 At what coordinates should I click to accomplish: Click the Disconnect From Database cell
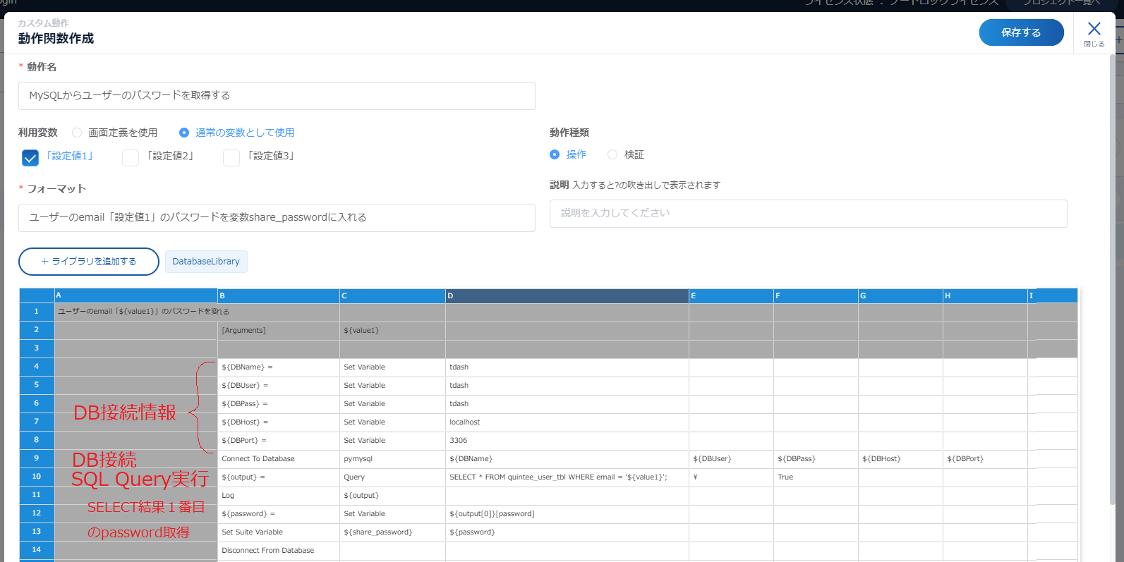[279, 551]
